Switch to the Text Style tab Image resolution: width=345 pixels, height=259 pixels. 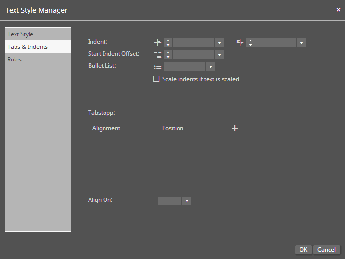click(x=20, y=34)
